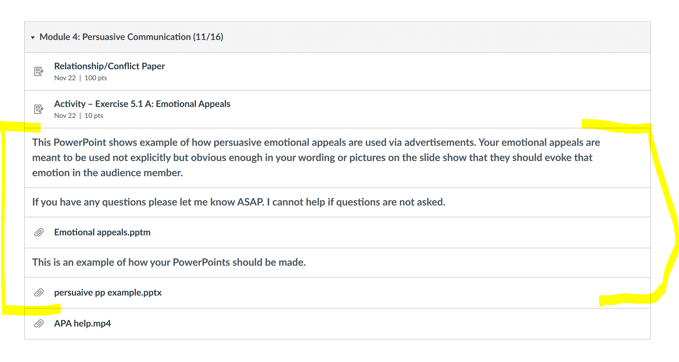The image size is (679, 362).
Task: Collapse Module 4 using the triangle arrow
Action: [x=33, y=37]
